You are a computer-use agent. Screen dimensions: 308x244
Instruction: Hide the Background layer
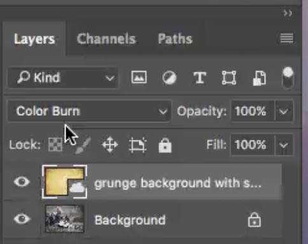click(22, 219)
